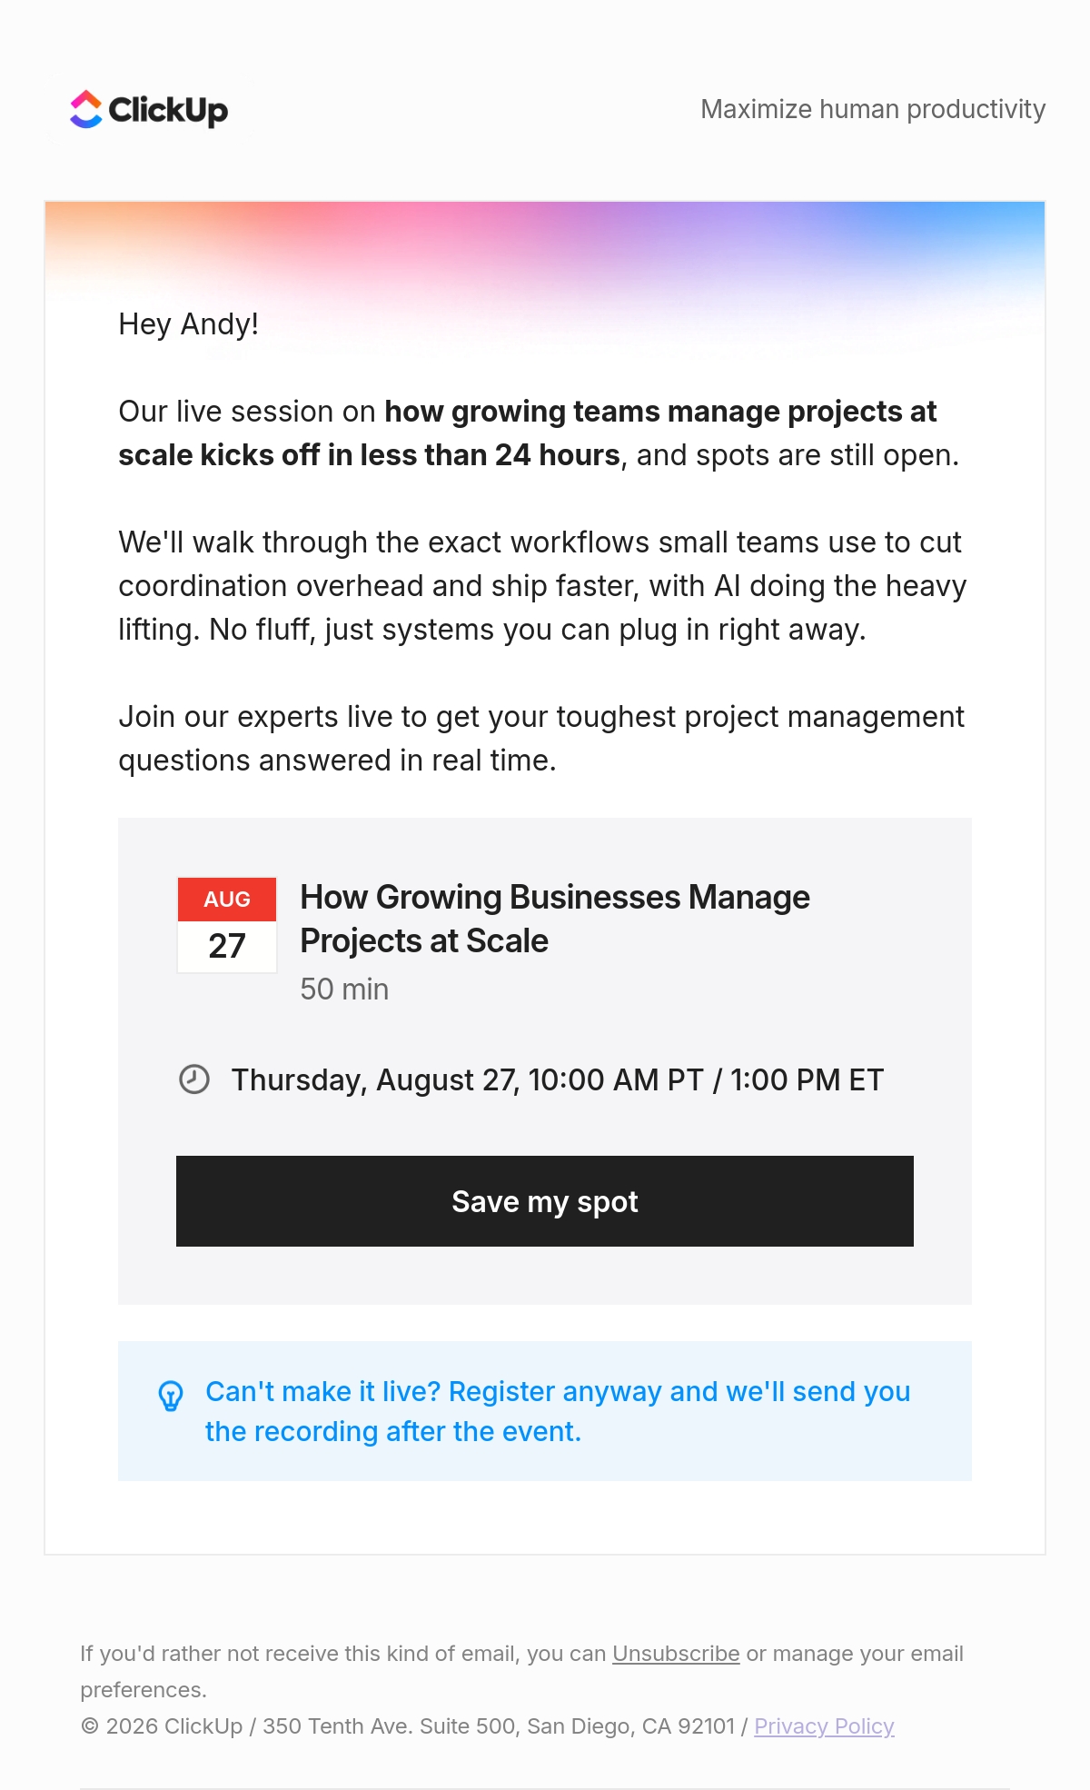Click the Join our experts live paragraph

(541, 739)
